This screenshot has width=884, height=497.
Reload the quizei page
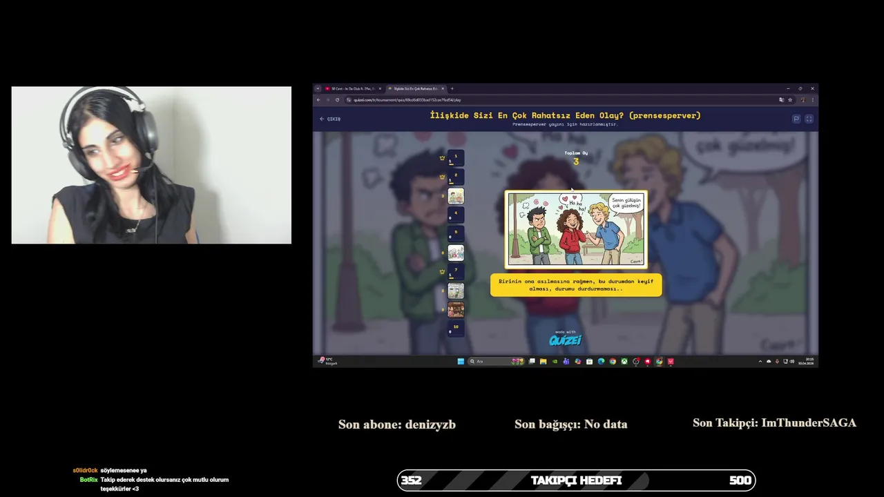(338, 99)
